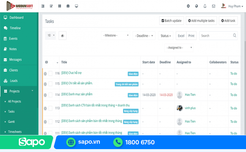The width and height of the screenshot is (246, 152).
Task: Check the checkbox for task 113
Action: [x=50, y=108]
